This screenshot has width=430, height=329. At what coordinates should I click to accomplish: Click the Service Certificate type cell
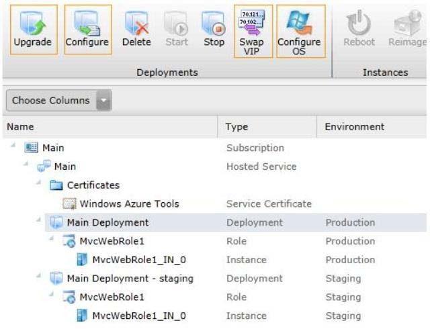point(269,204)
